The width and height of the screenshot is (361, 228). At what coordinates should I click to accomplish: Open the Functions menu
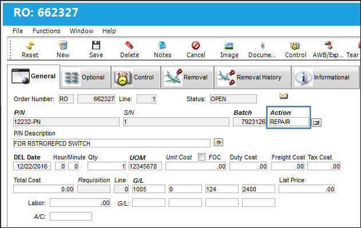[46, 31]
